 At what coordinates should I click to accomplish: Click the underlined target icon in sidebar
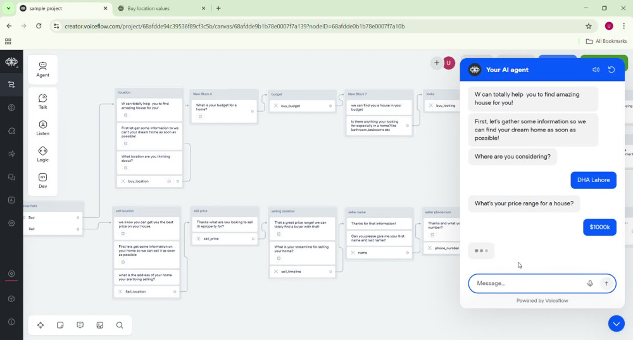tap(11, 274)
